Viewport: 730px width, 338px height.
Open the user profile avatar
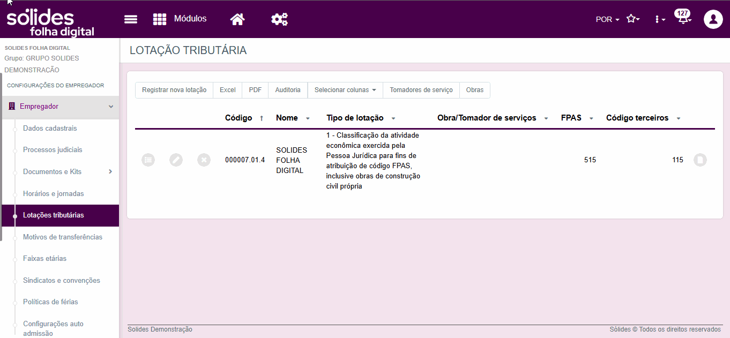click(713, 19)
